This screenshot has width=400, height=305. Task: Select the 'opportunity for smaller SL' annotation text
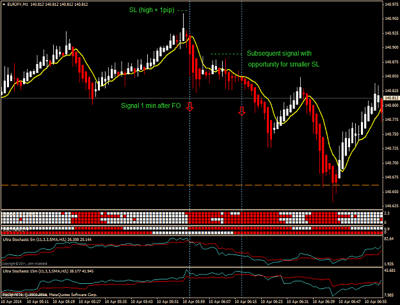click(284, 64)
